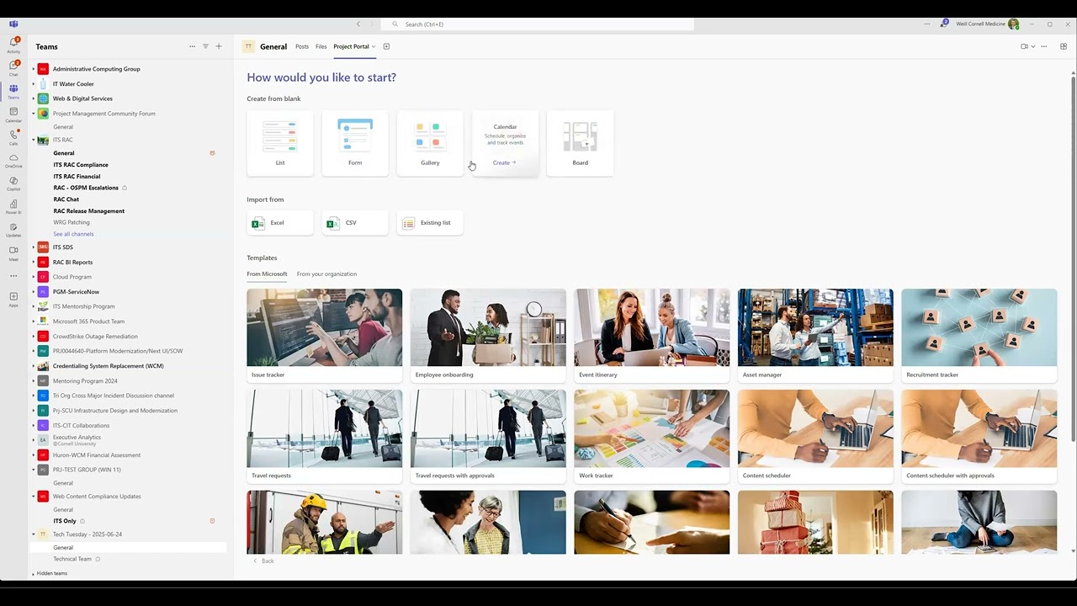Go Back at bottom of page
The height and width of the screenshot is (606, 1077).
263,561
